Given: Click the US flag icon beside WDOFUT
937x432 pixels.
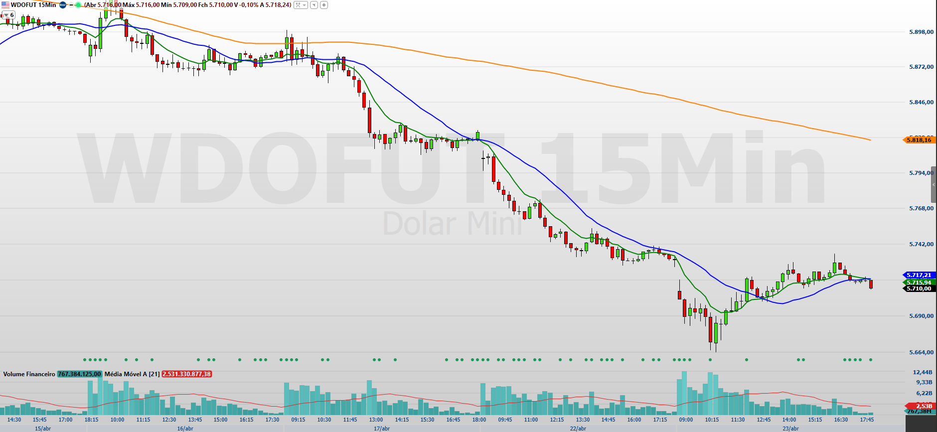Looking at the screenshot, I should point(5,5).
